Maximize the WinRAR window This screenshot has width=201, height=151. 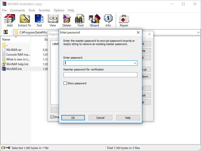click(183, 4)
